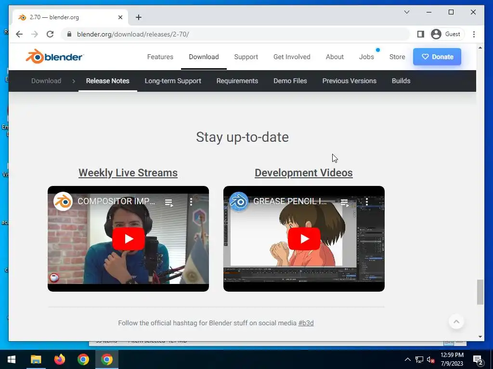Viewport: 493px width, 369px height.
Task: Open the Development Videos link
Action: (x=304, y=172)
